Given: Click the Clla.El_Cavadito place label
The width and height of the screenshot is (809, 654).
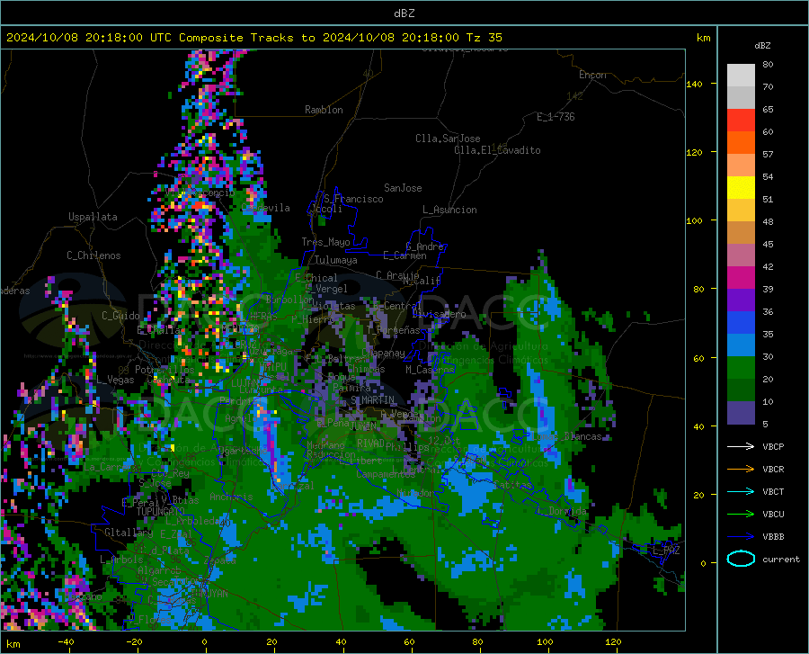Looking at the screenshot, I should click(497, 150).
